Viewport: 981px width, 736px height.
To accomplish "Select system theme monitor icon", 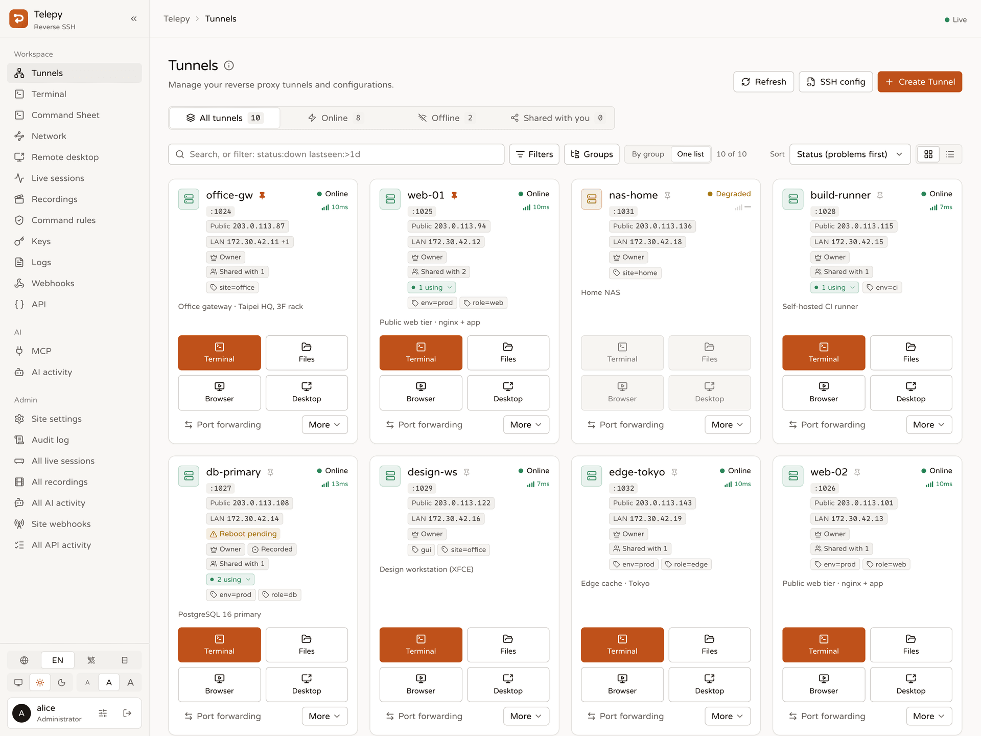I will 18,682.
